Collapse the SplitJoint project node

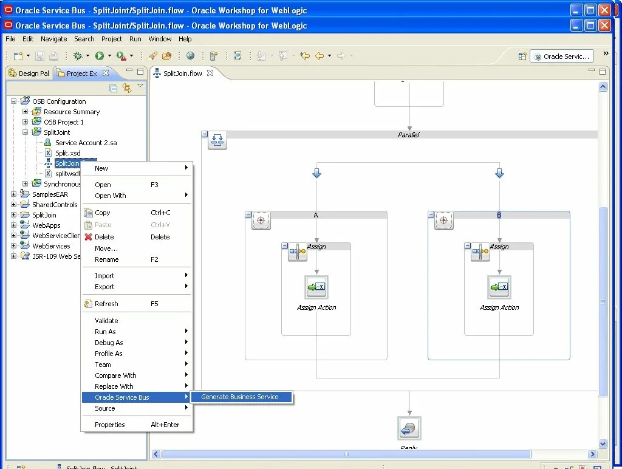(x=25, y=132)
